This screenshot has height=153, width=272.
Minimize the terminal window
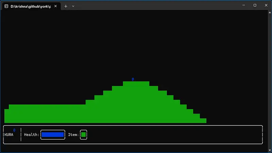(244, 5)
